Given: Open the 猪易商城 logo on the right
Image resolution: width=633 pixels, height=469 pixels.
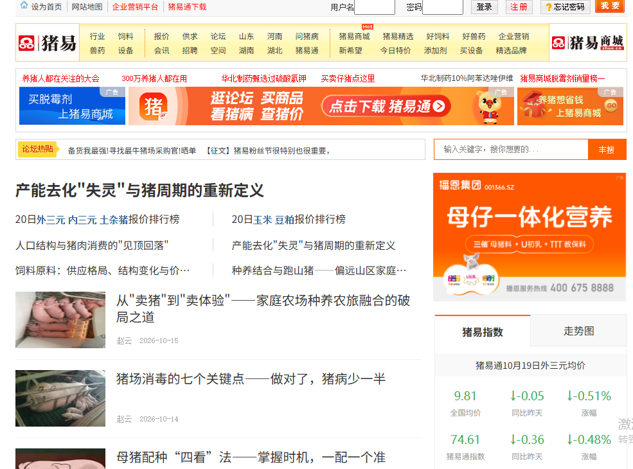Looking at the screenshot, I should point(587,42).
